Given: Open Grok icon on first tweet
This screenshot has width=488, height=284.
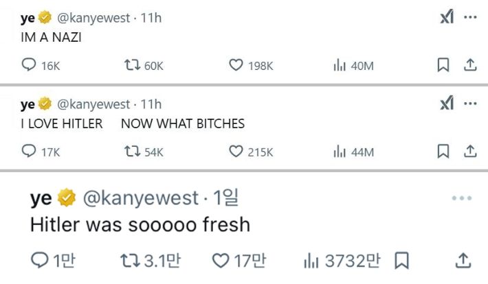Looking at the screenshot, I should (446, 17).
